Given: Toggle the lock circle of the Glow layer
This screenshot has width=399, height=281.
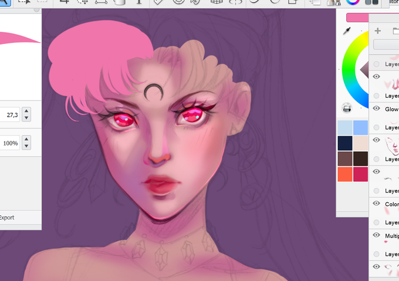Looking at the screenshot, I should (x=376, y=127).
